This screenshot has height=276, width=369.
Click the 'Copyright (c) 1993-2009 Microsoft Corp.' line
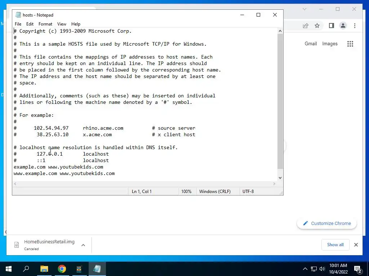click(x=73, y=31)
